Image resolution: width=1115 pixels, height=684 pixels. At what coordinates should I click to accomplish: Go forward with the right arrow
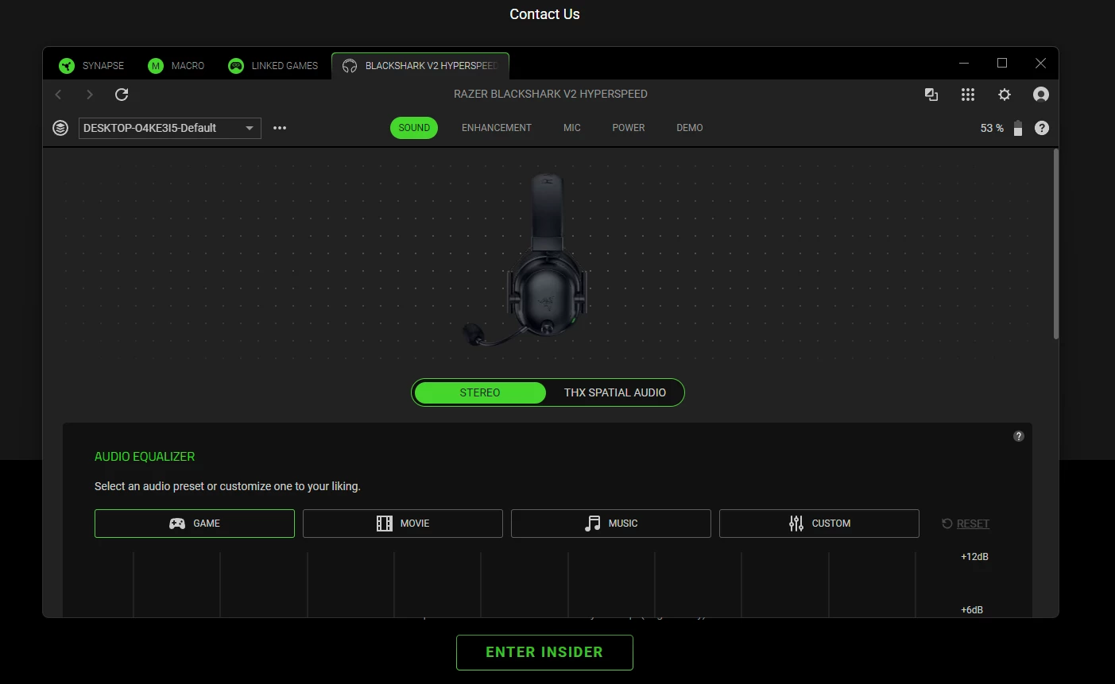coord(90,95)
